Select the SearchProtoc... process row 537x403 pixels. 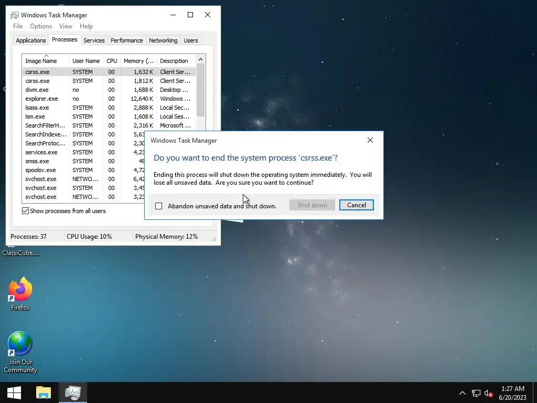point(83,143)
